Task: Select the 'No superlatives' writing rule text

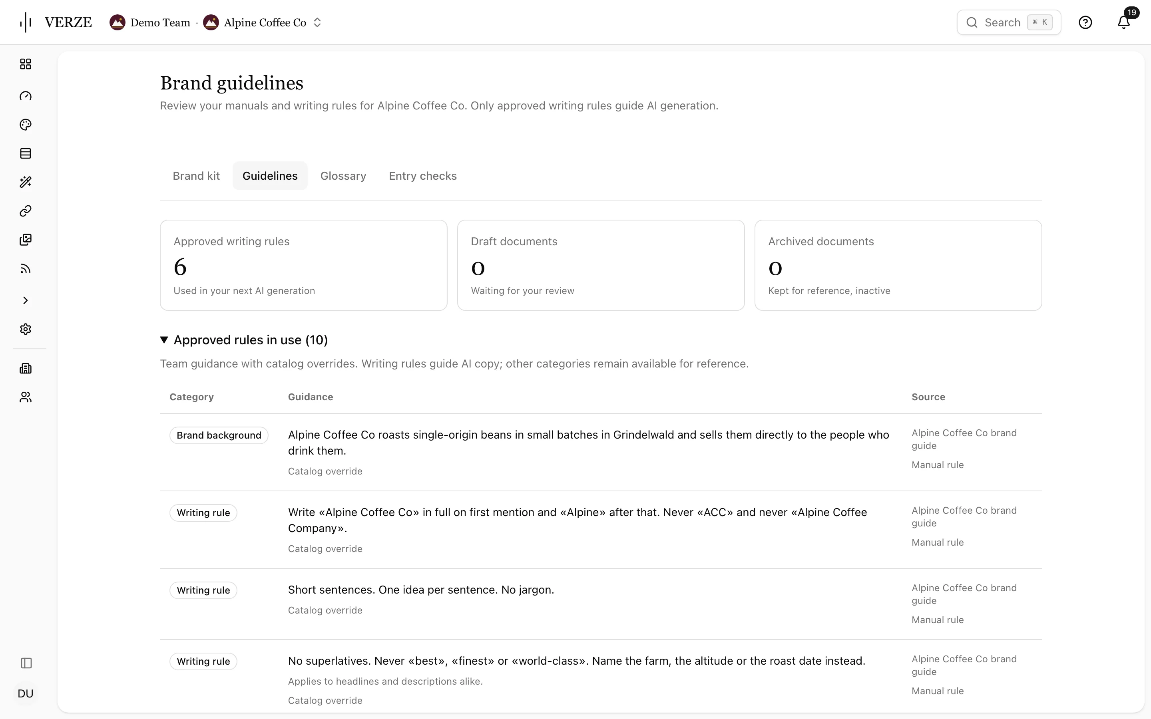Action: [x=576, y=661]
